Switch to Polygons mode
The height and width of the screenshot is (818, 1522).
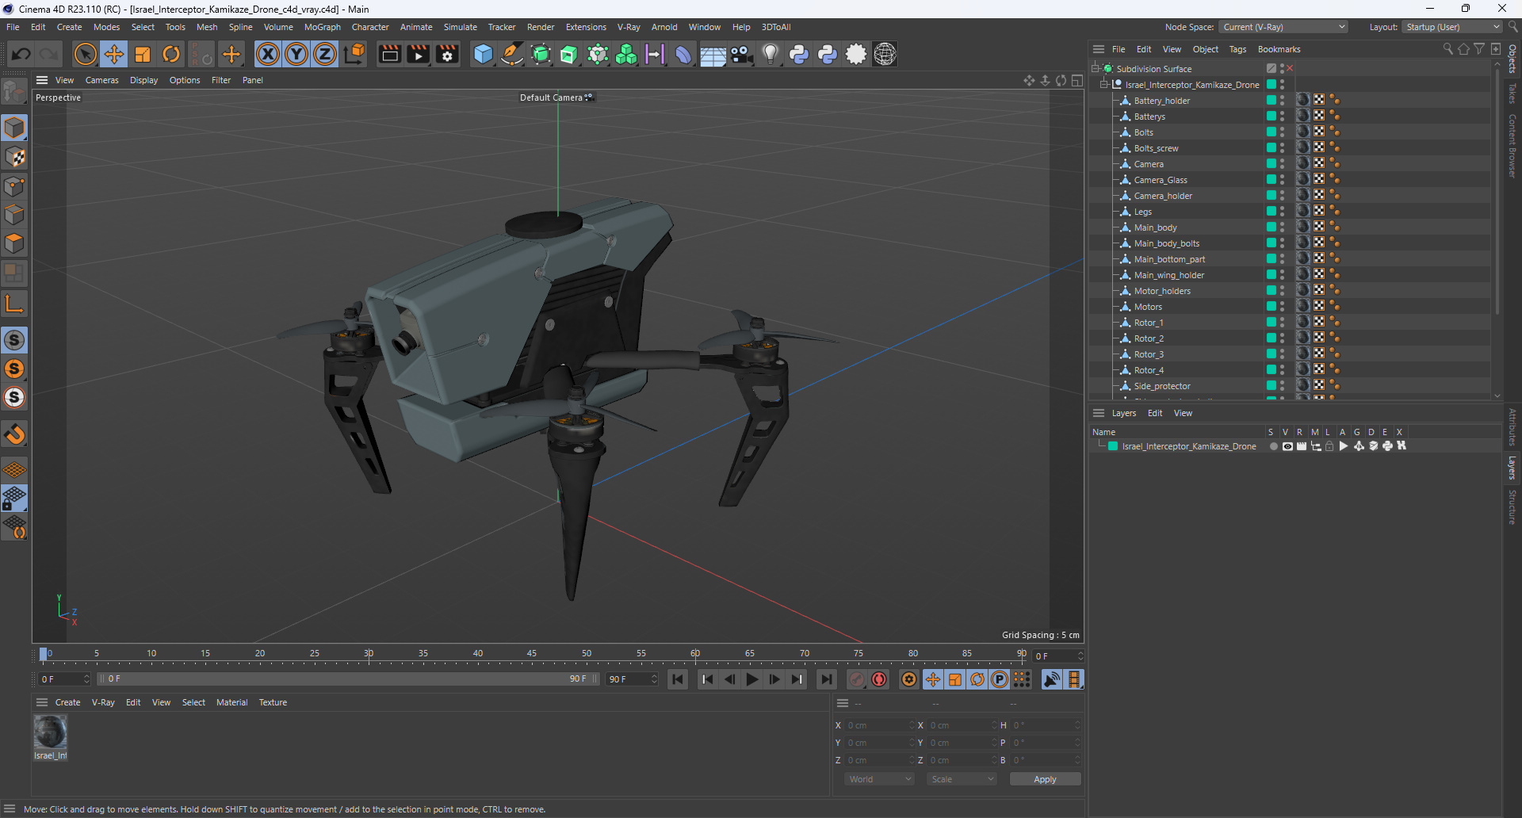[14, 243]
